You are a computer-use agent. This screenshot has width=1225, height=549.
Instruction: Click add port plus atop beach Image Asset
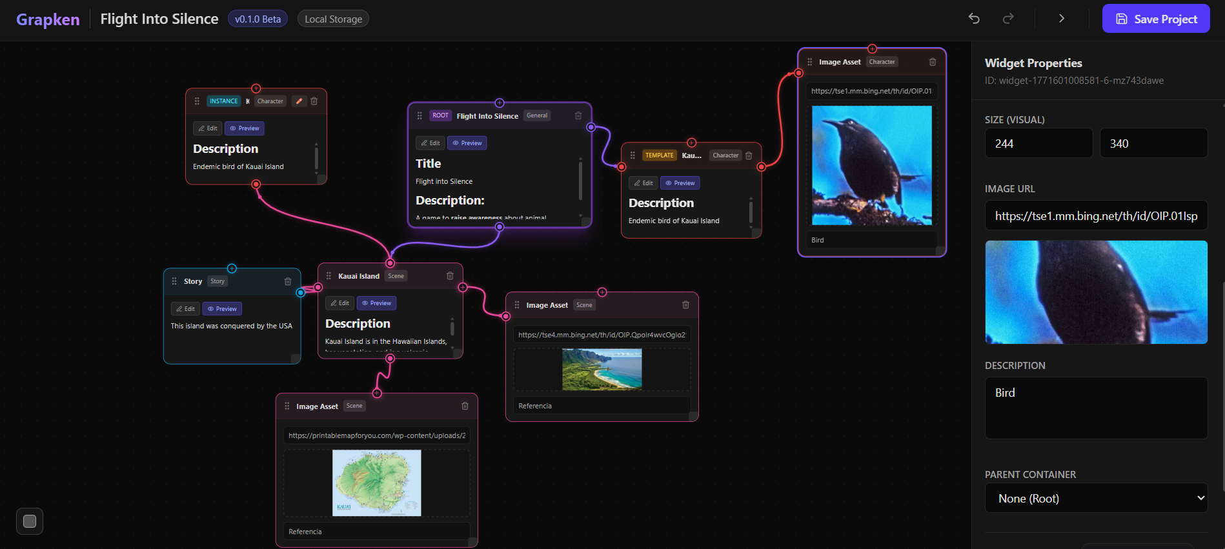pos(602,292)
